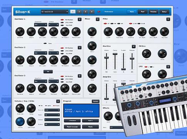
Task: Open Oscillator 3 Waveform dropdown
Action: (x=40, y=81)
